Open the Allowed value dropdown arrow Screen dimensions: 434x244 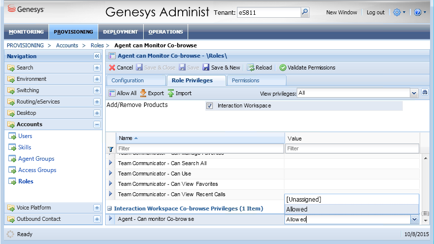click(x=414, y=219)
